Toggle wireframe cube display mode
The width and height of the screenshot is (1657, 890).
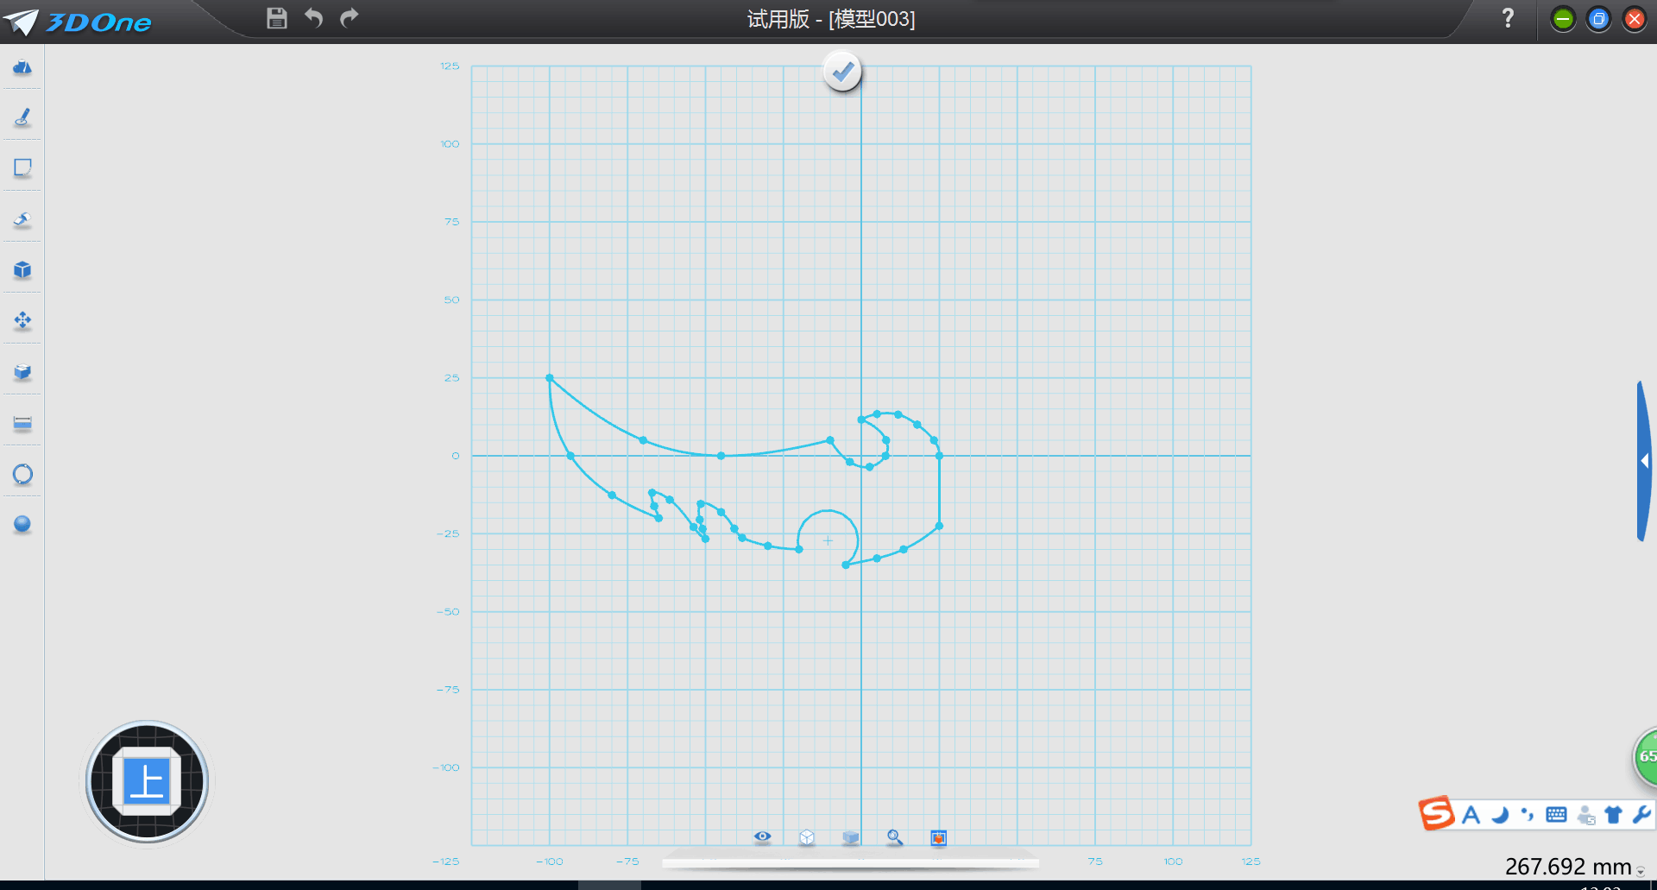807,837
